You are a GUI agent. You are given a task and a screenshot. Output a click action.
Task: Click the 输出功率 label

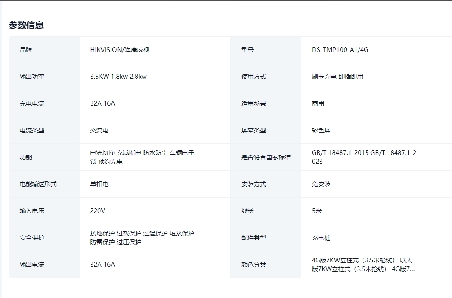(32, 77)
